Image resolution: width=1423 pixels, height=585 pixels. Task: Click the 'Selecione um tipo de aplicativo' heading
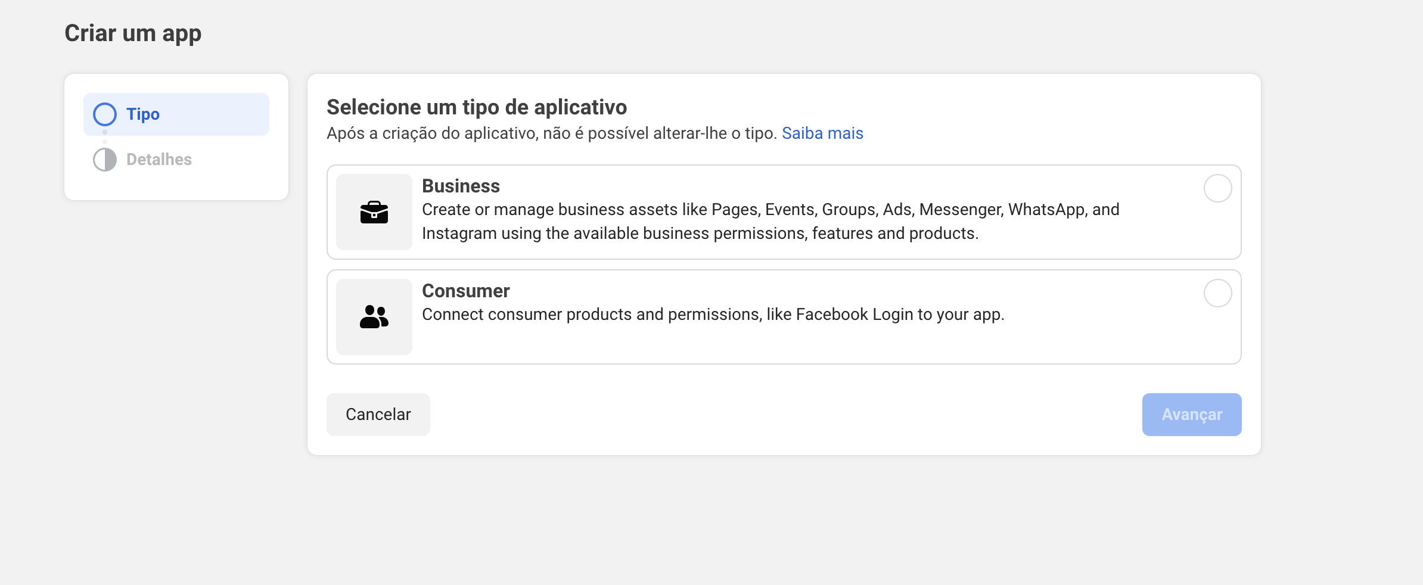coord(477,107)
